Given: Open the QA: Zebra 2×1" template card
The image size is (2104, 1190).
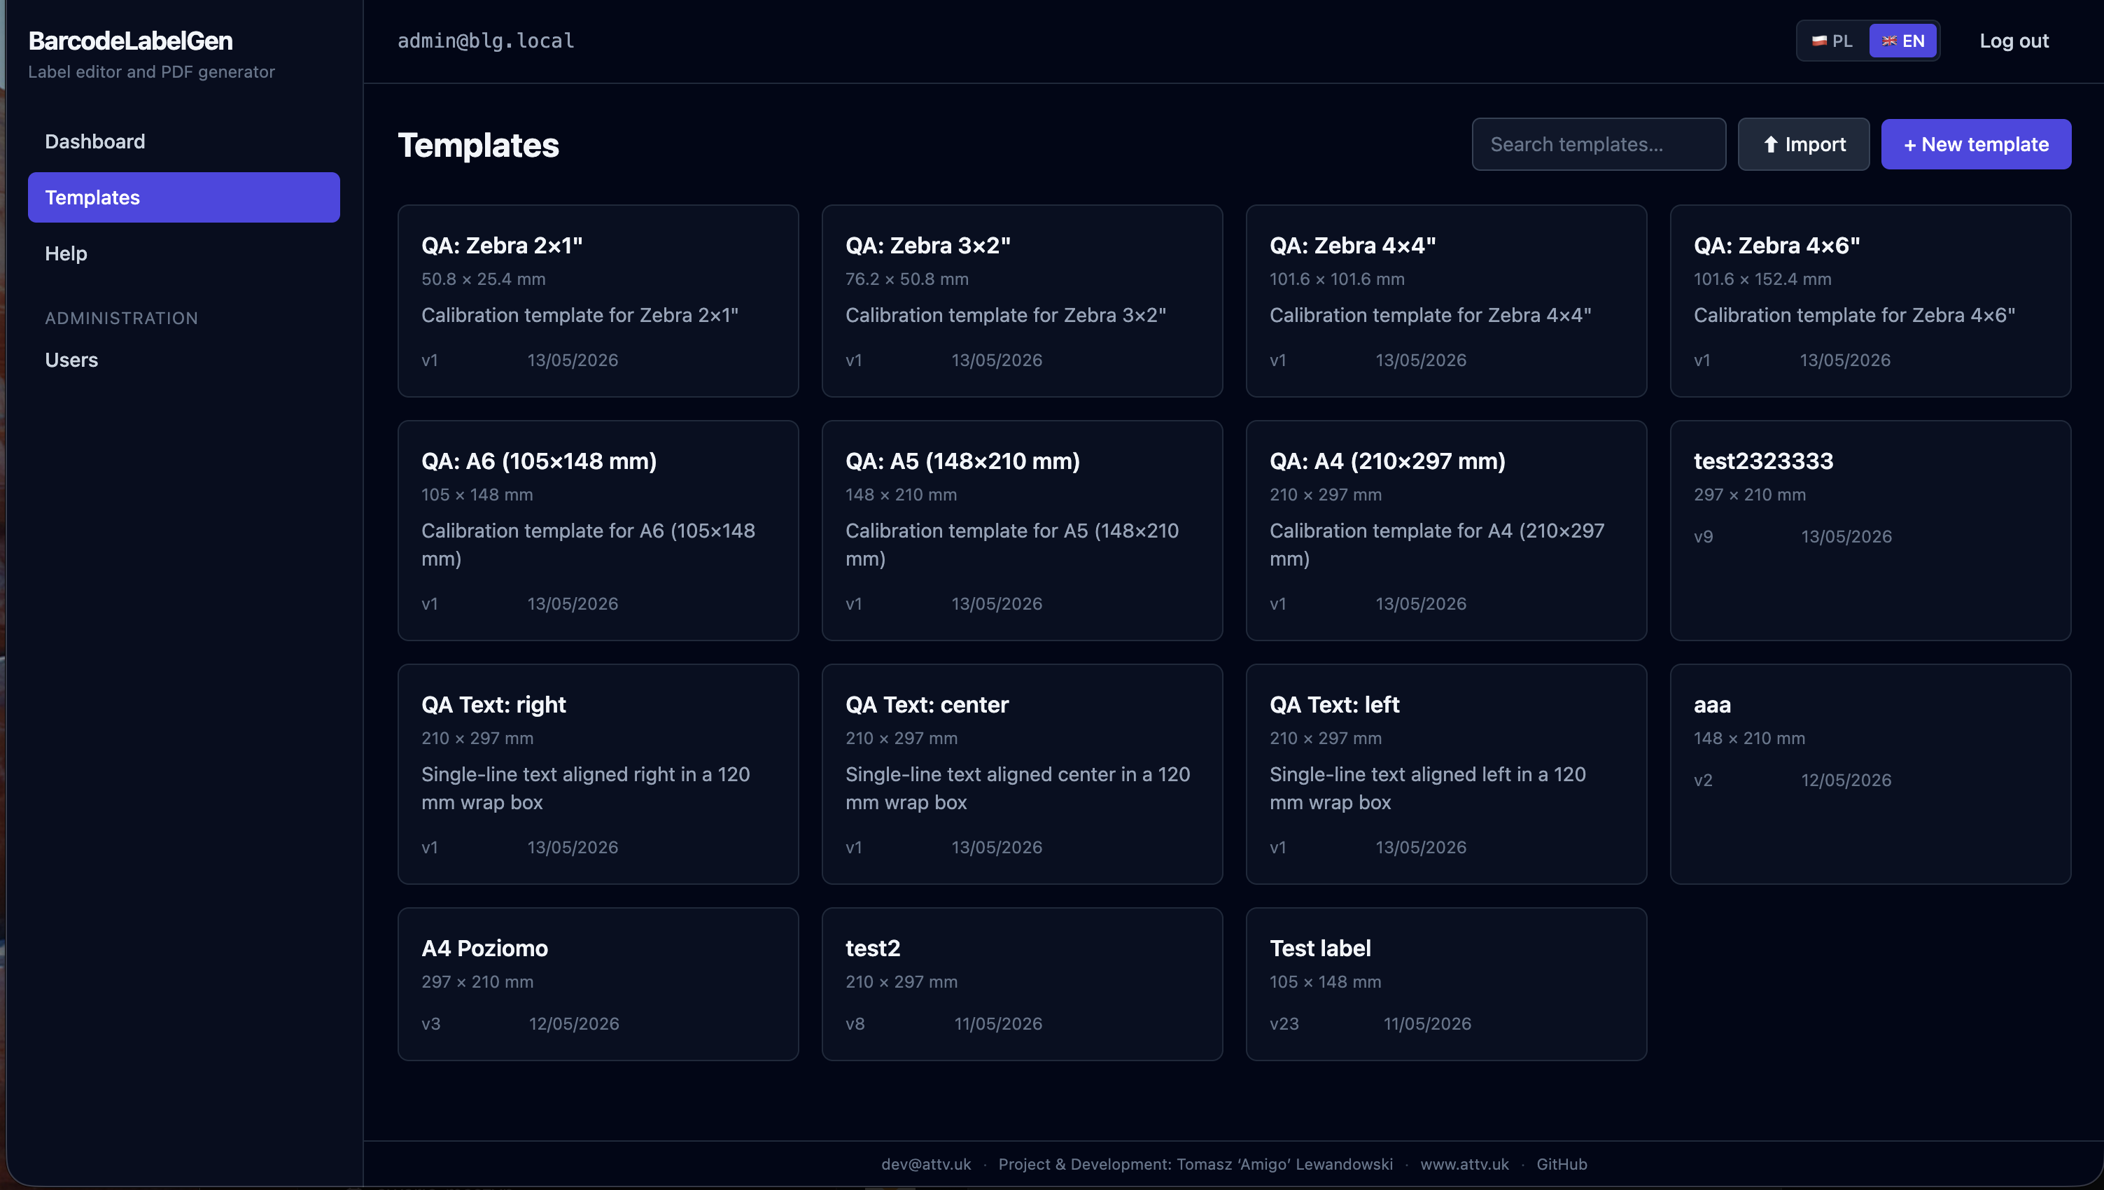Looking at the screenshot, I should pyautogui.click(x=598, y=301).
